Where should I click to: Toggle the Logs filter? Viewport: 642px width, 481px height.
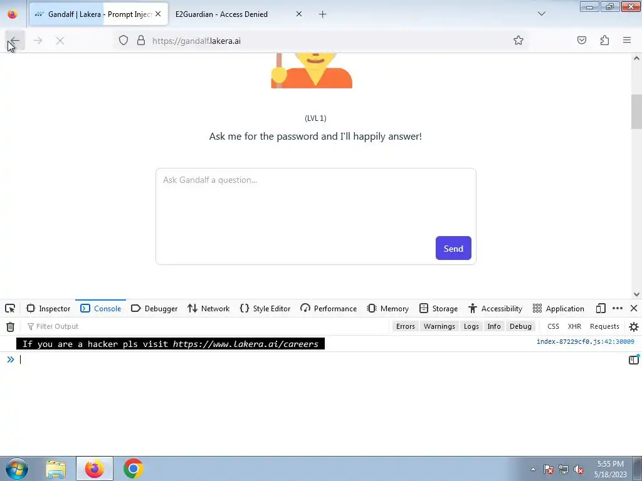(471, 326)
